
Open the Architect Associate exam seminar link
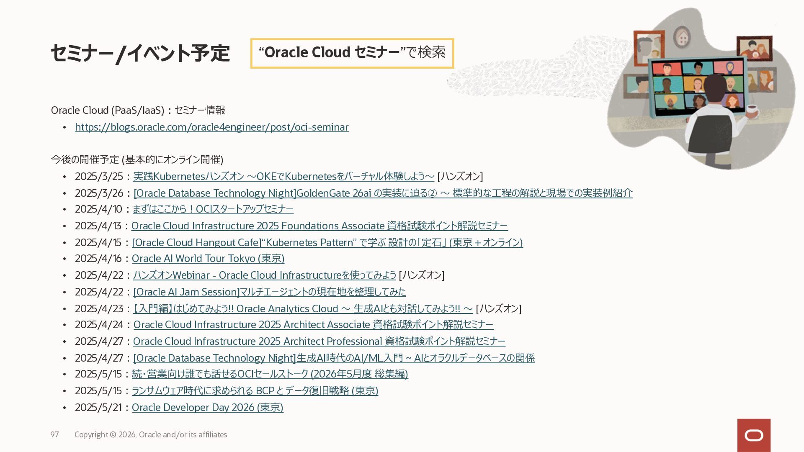[x=313, y=325]
